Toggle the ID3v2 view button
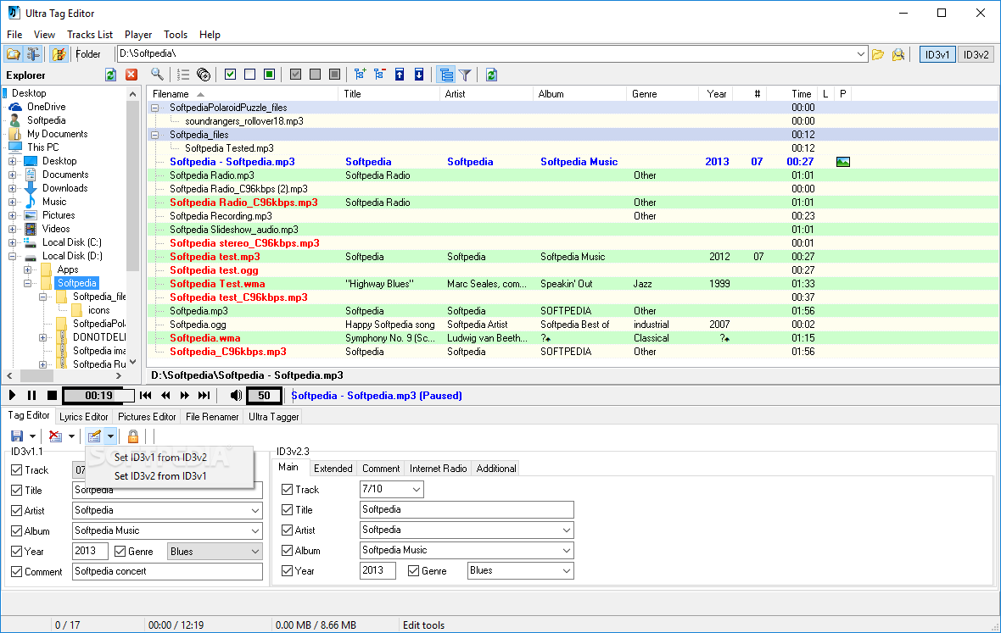 click(x=976, y=55)
